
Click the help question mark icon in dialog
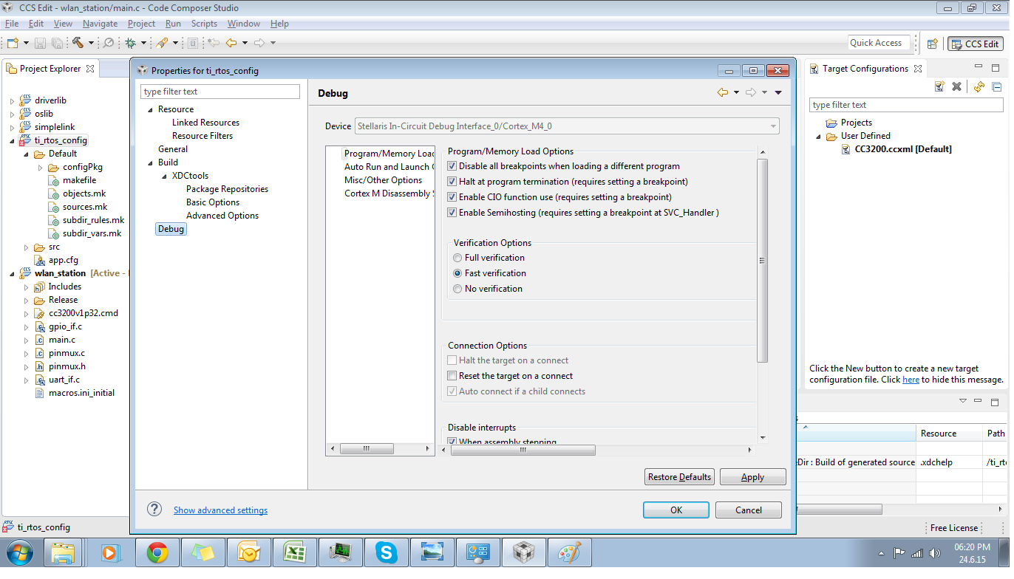point(154,510)
